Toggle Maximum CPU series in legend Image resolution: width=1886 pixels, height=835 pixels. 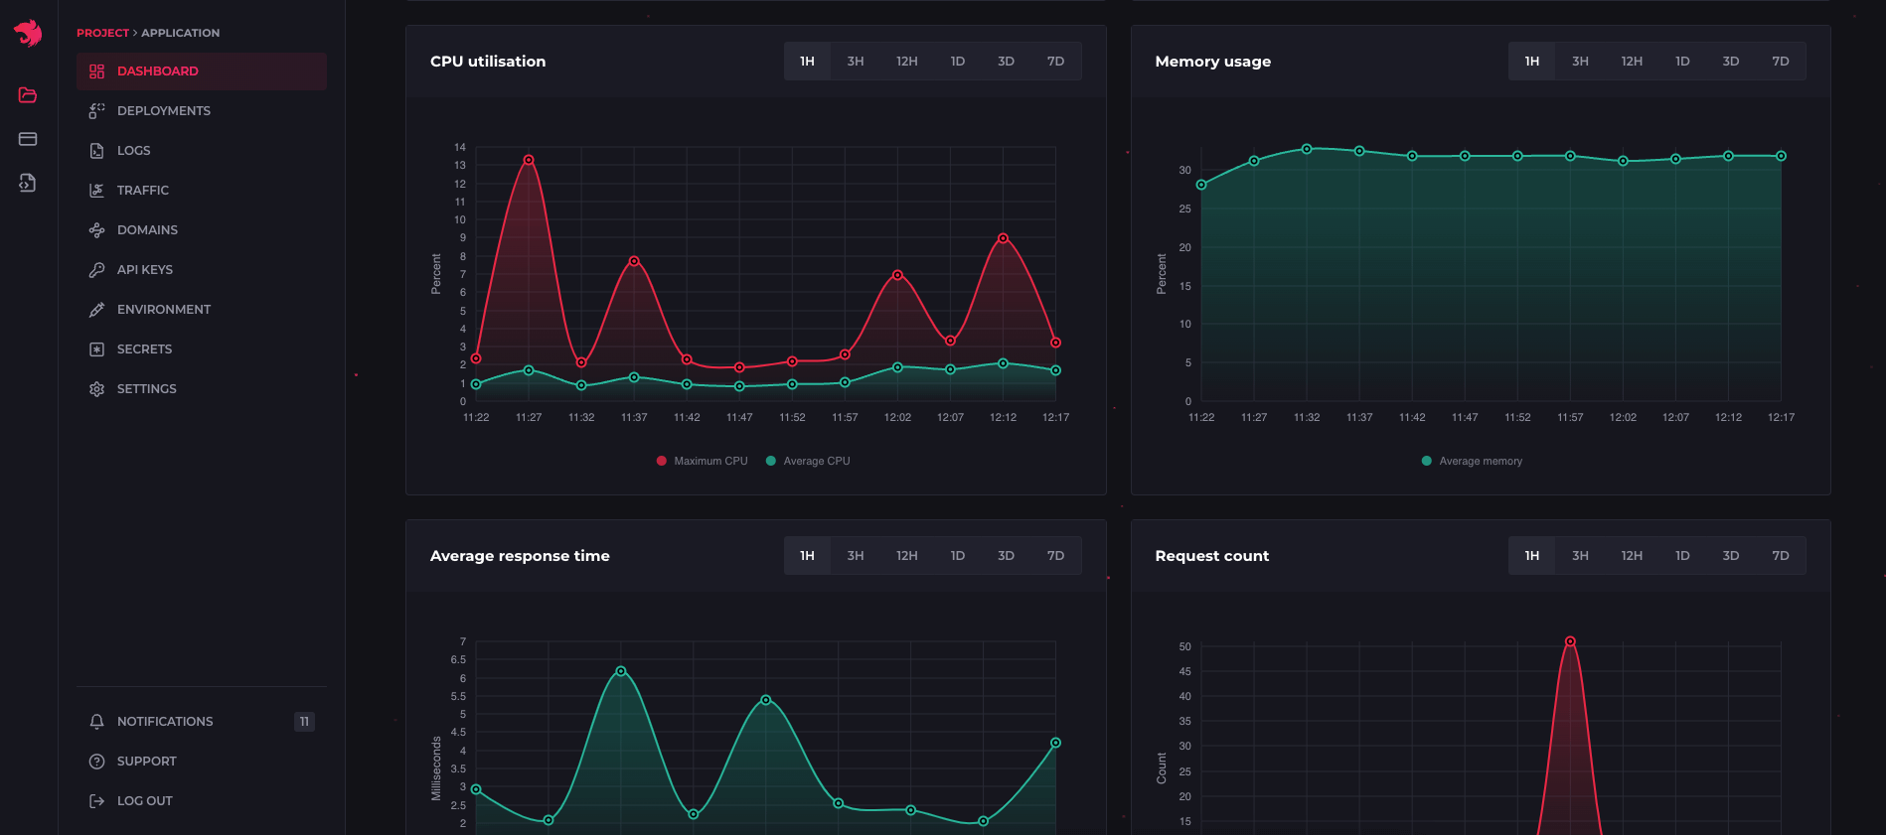(702, 461)
